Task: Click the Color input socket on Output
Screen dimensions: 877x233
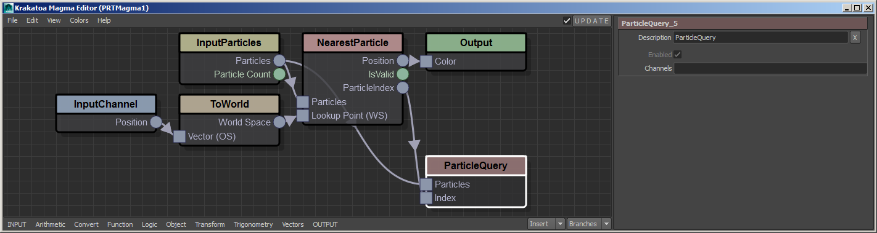Action: pos(426,61)
